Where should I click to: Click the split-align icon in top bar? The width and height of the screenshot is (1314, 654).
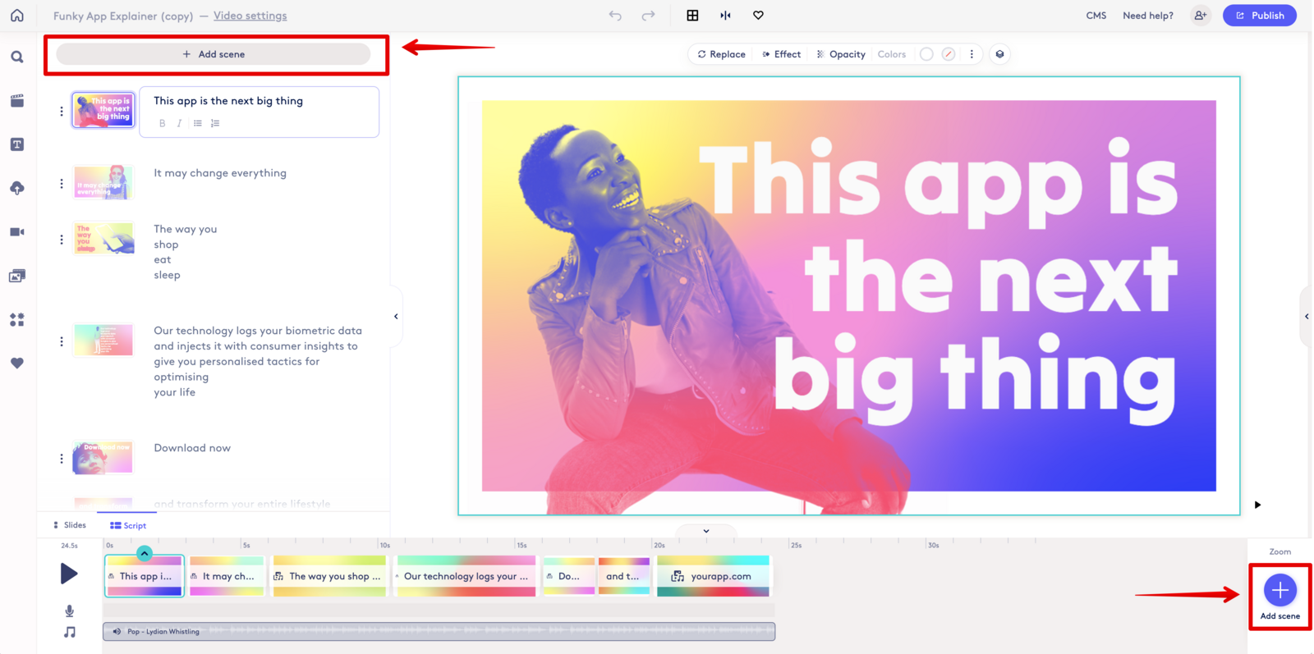pos(725,16)
